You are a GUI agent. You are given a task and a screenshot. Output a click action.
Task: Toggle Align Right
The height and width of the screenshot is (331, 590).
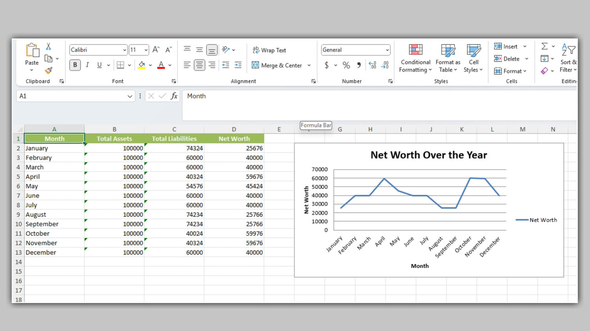(212, 65)
